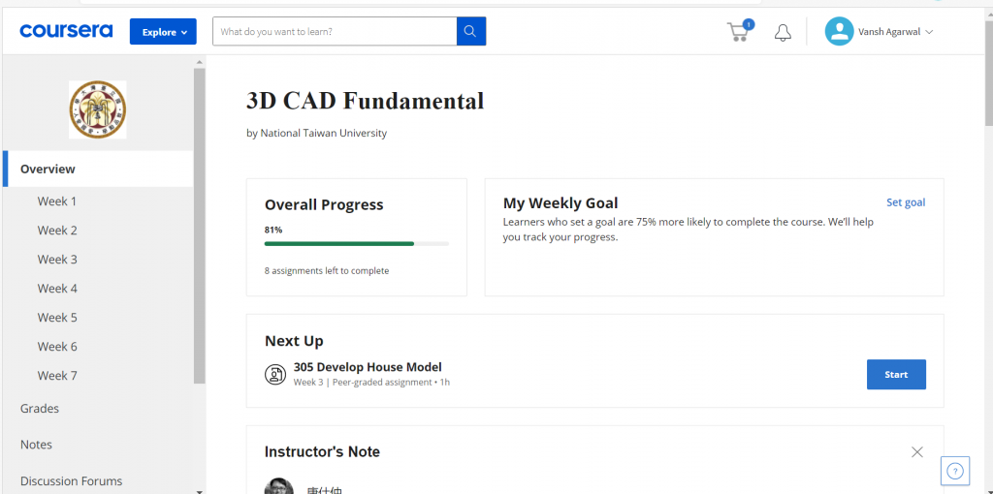Select Overview in the sidebar
Screen dimensions: 993x494
pyautogui.click(x=98, y=169)
